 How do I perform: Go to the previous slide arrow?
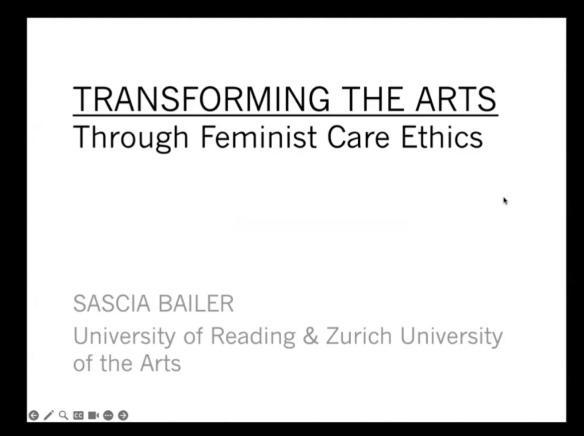34,415
